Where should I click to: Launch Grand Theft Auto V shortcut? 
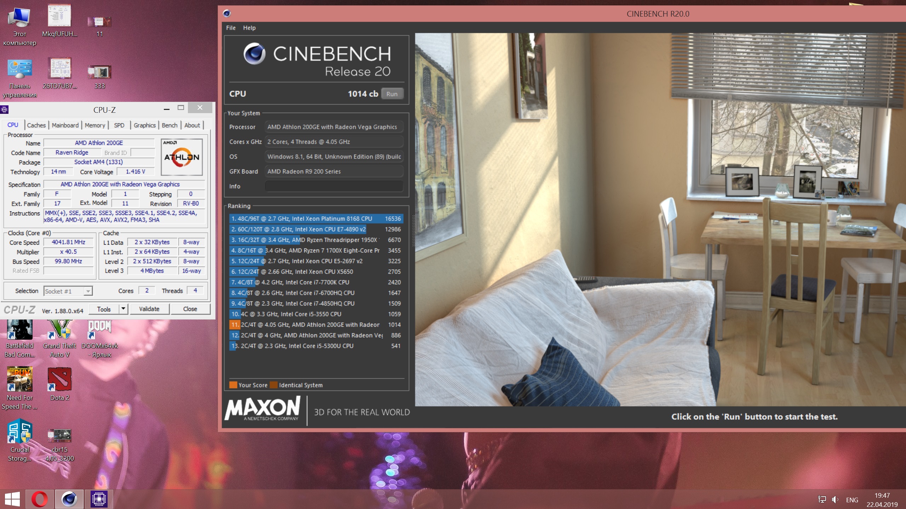(59, 339)
